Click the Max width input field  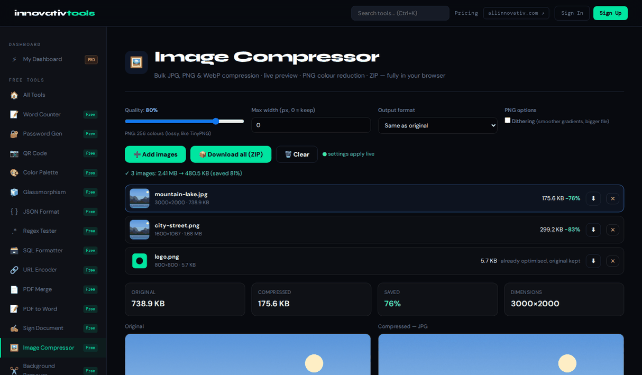pyautogui.click(x=311, y=125)
